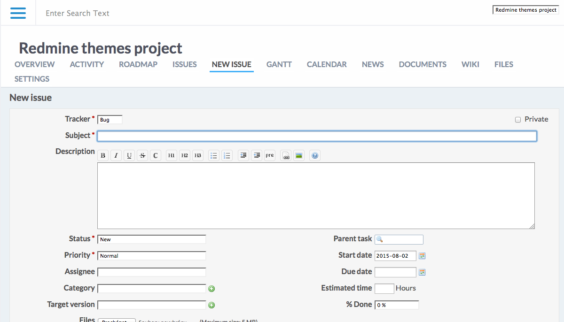Viewport: 564px width, 322px height.
Task: Open text formatting help
Action: (315, 155)
